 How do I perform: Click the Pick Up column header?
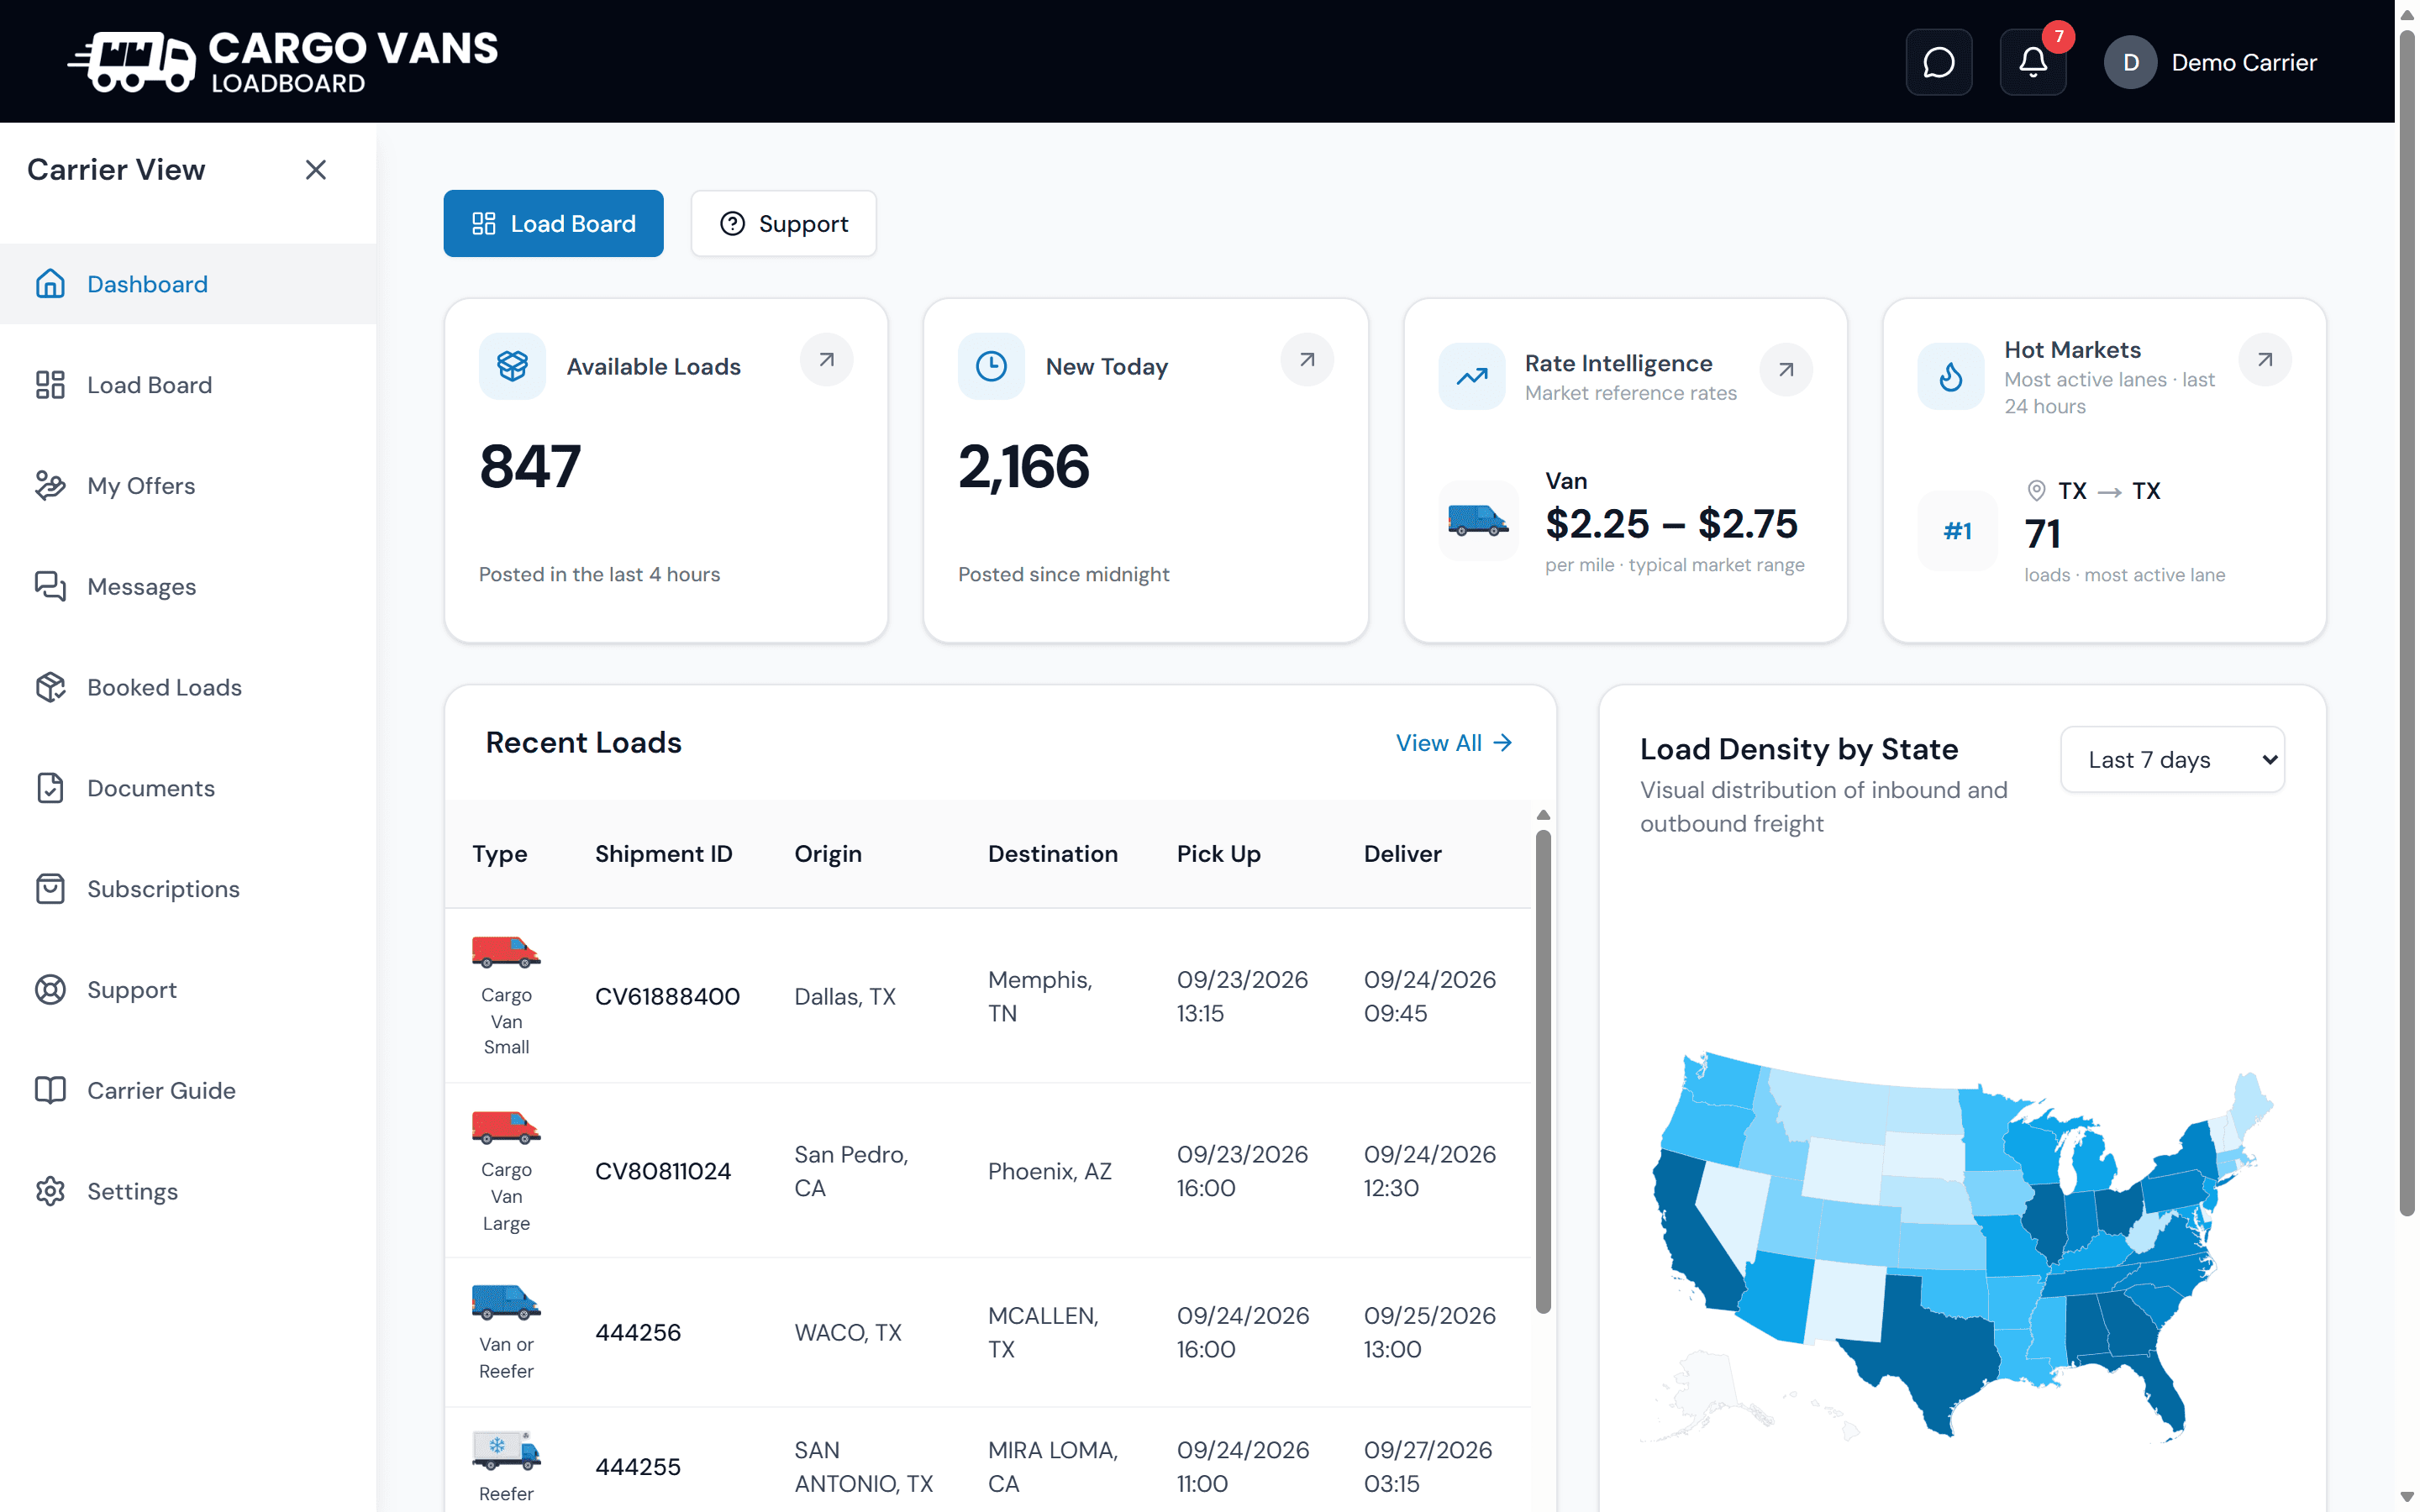click(1219, 854)
